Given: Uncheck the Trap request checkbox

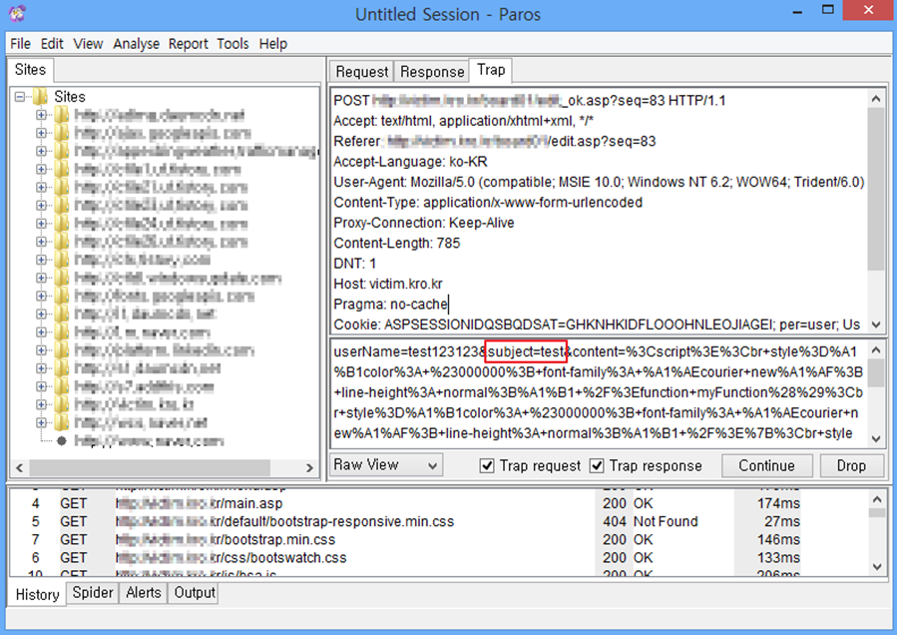Looking at the screenshot, I should 487,466.
